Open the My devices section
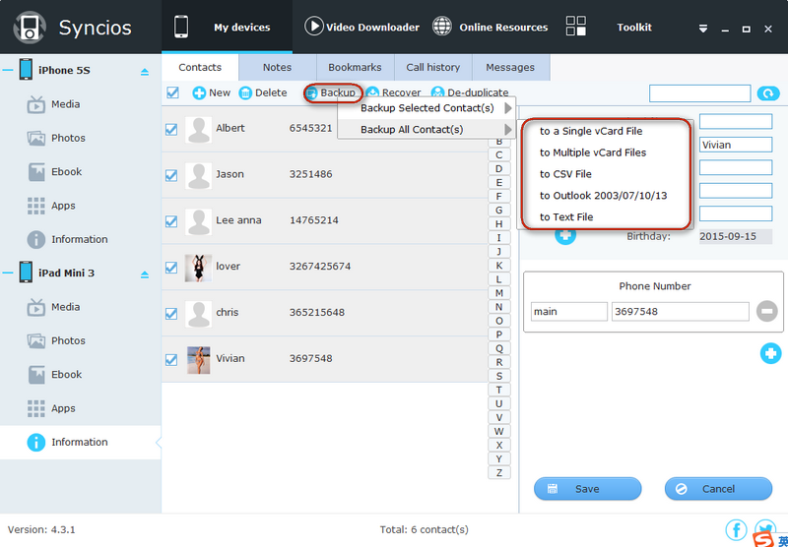 [227, 28]
